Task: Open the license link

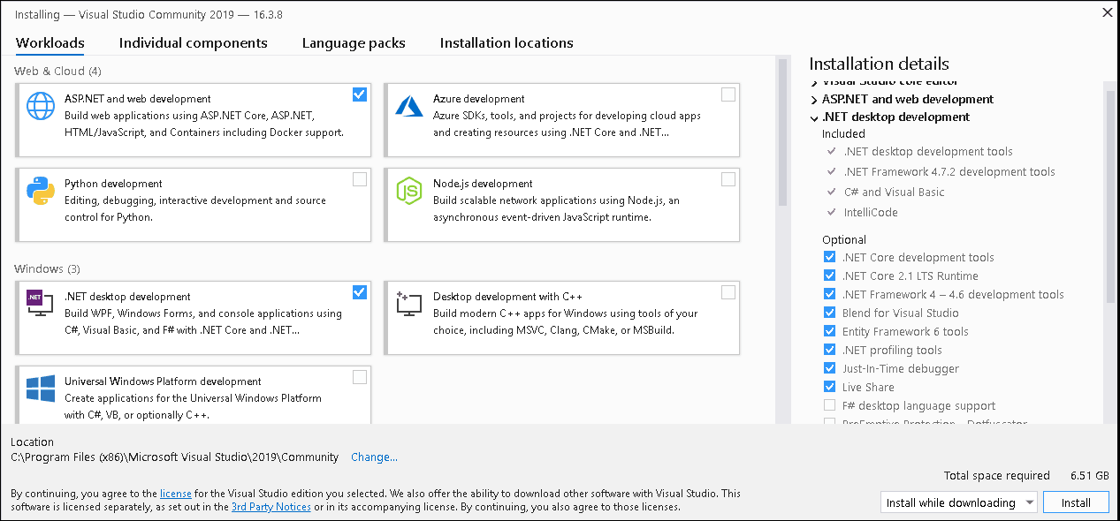Action: (x=176, y=493)
